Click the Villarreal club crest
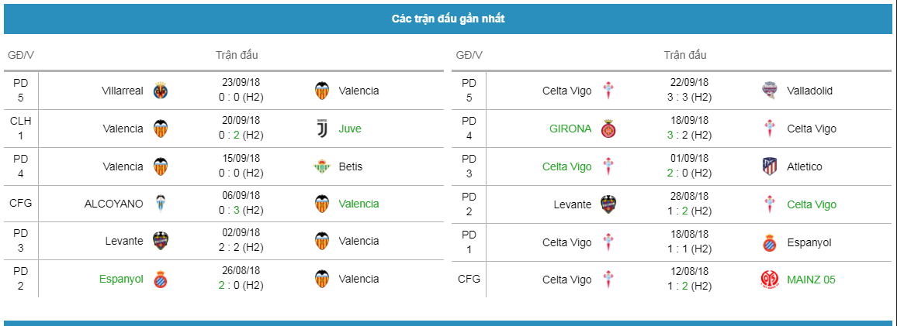This screenshot has height=326, width=897. click(x=160, y=91)
